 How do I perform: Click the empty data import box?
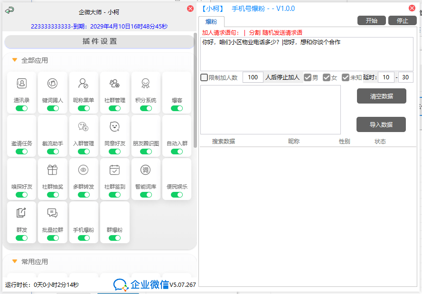click(x=271, y=110)
